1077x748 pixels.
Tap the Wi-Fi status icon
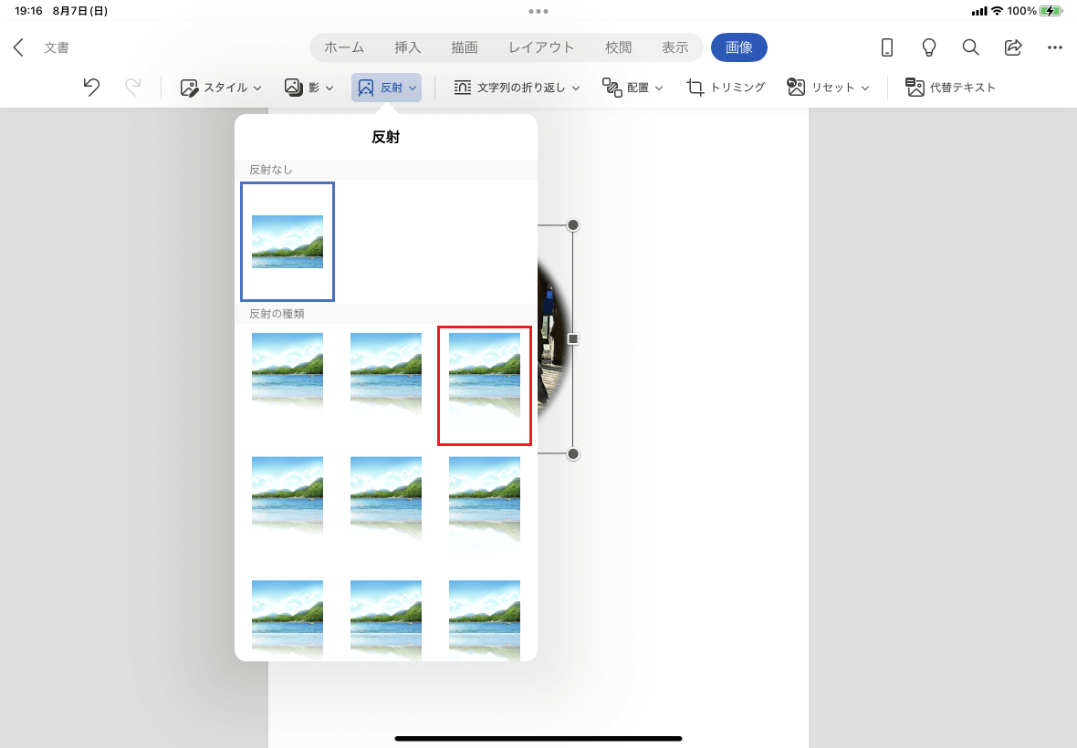point(998,11)
